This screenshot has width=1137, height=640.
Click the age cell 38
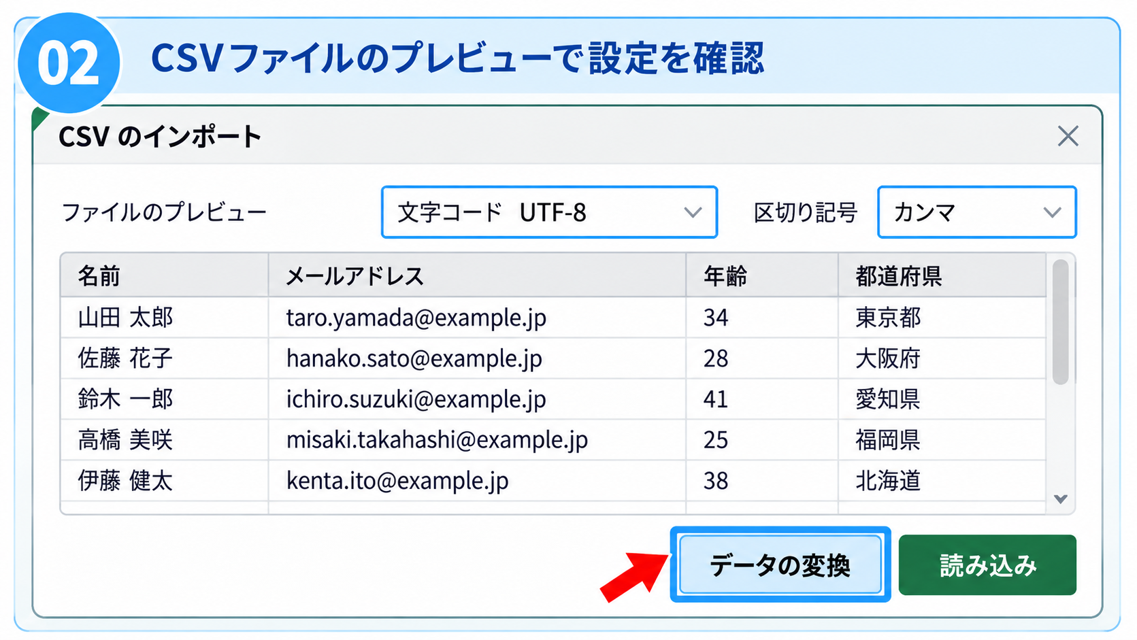762,481
